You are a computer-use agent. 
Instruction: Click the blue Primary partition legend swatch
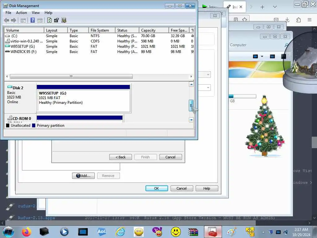(33, 126)
